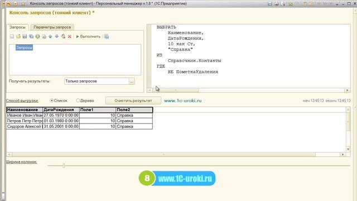The image size is (357, 201).
Task: Open ellipsis chooser for Получать результаты
Action: (x=132, y=81)
